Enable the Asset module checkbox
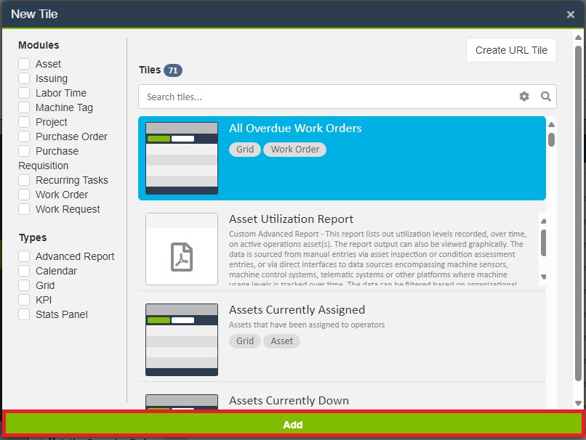Viewport: 586px width, 440px height. [24, 64]
